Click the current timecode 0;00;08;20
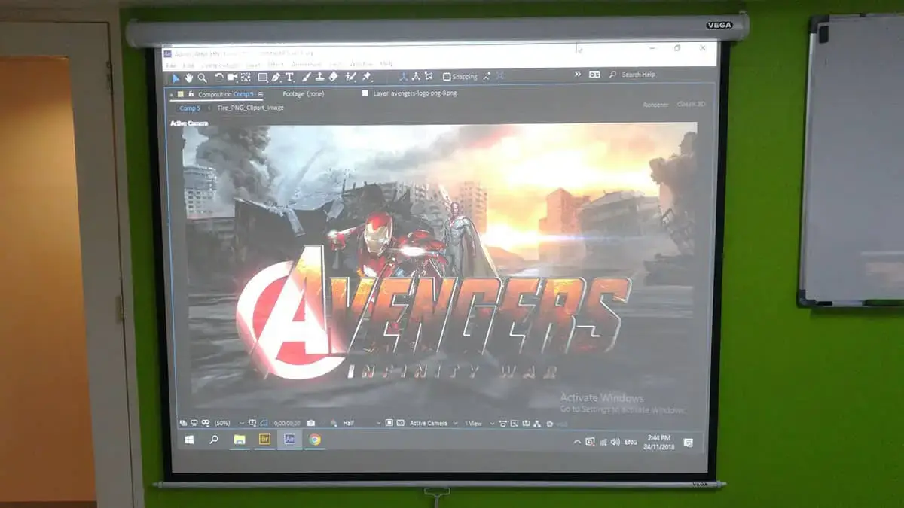This screenshot has height=508, width=904. pyautogui.click(x=287, y=423)
